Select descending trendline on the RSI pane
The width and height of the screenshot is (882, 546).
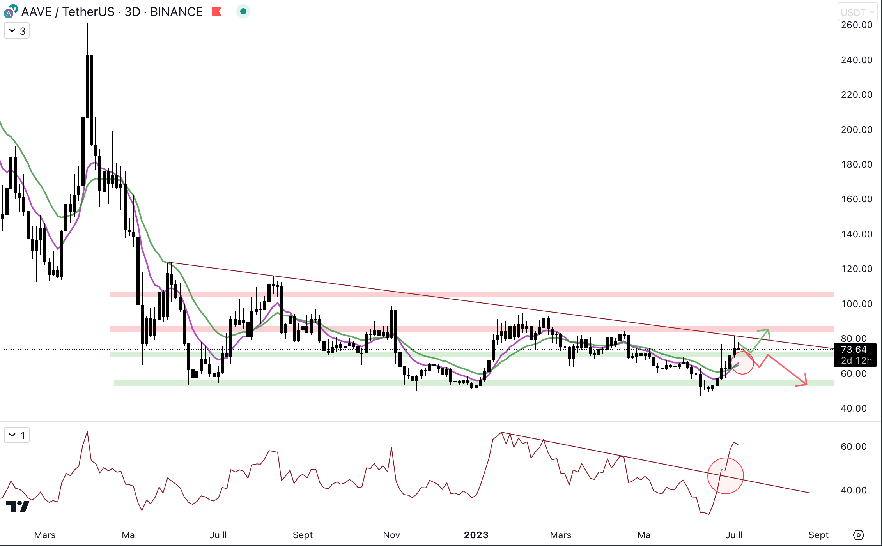point(663,465)
